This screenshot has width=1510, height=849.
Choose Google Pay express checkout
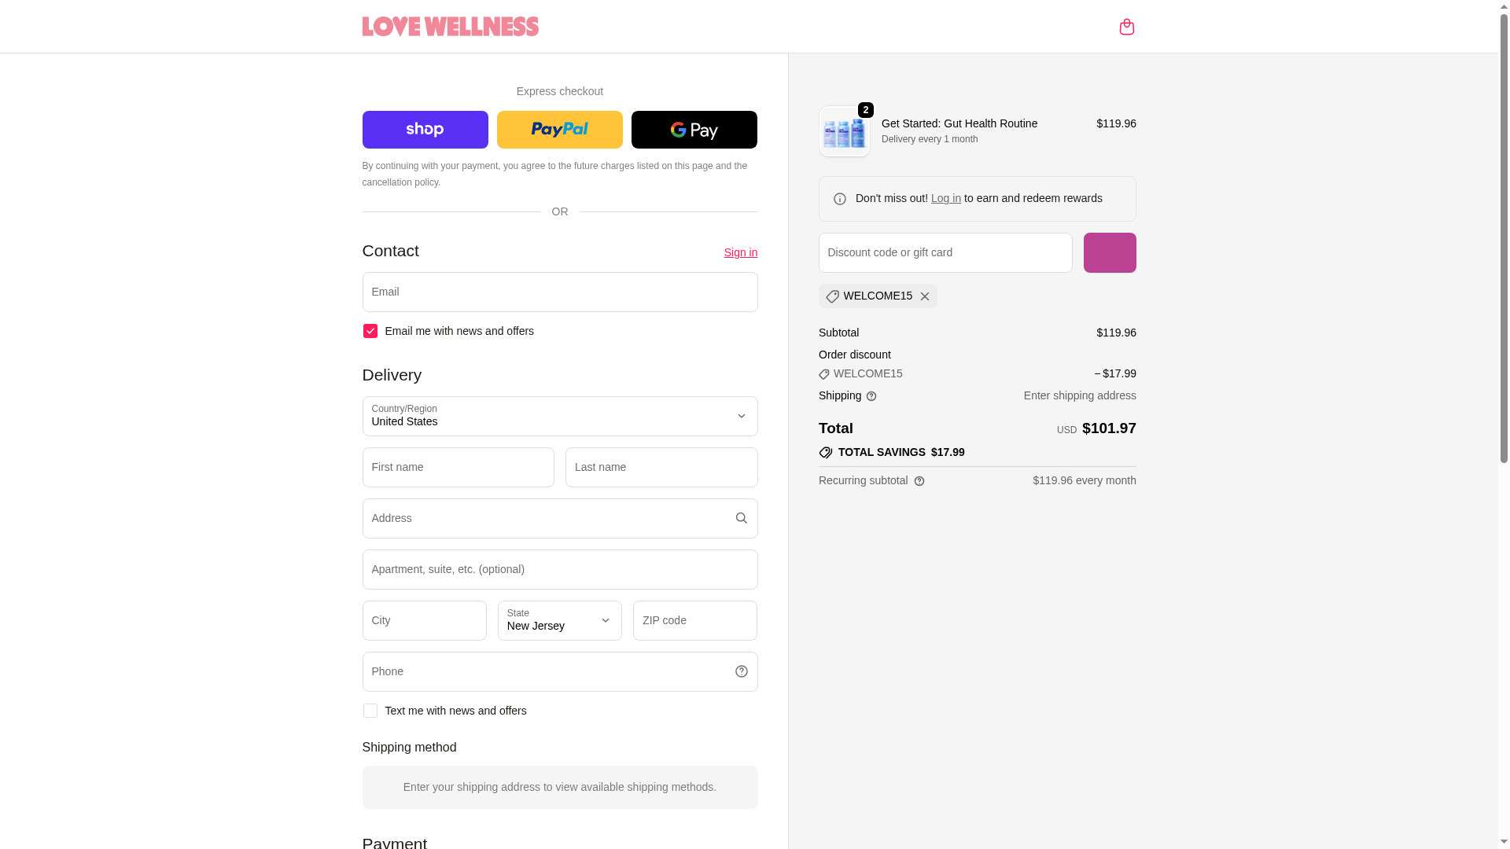click(694, 130)
